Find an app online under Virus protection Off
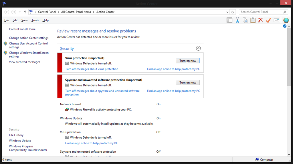This screenshot has width=293, height=164. [91, 143]
